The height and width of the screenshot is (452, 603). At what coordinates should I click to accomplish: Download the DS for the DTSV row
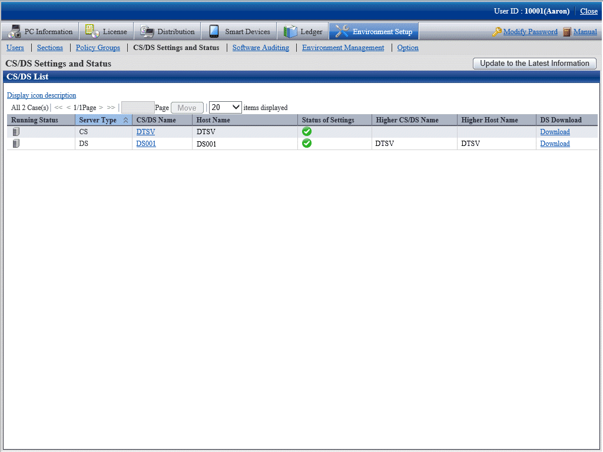(555, 132)
